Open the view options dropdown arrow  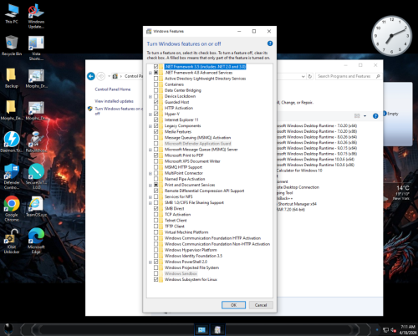coord(364,116)
